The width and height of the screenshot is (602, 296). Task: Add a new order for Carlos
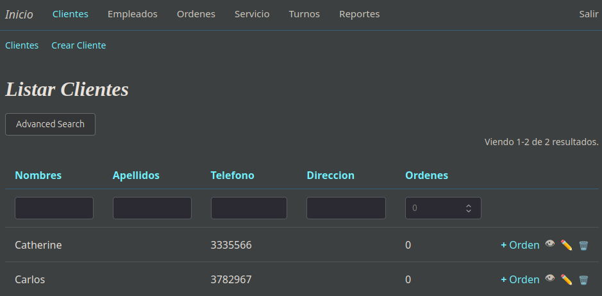coord(520,279)
